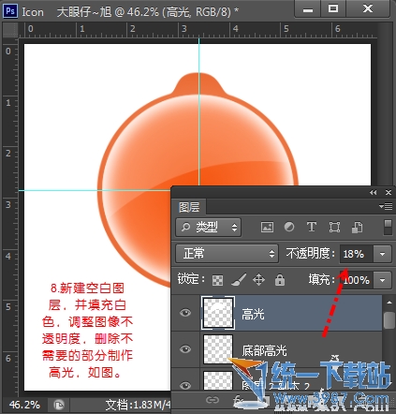
Task: Filter layers by adjustment layer icon
Action: (x=289, y=227)
